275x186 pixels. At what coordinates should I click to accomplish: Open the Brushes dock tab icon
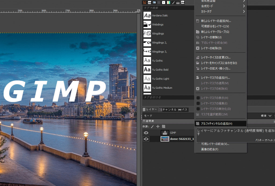coord(164,2)
